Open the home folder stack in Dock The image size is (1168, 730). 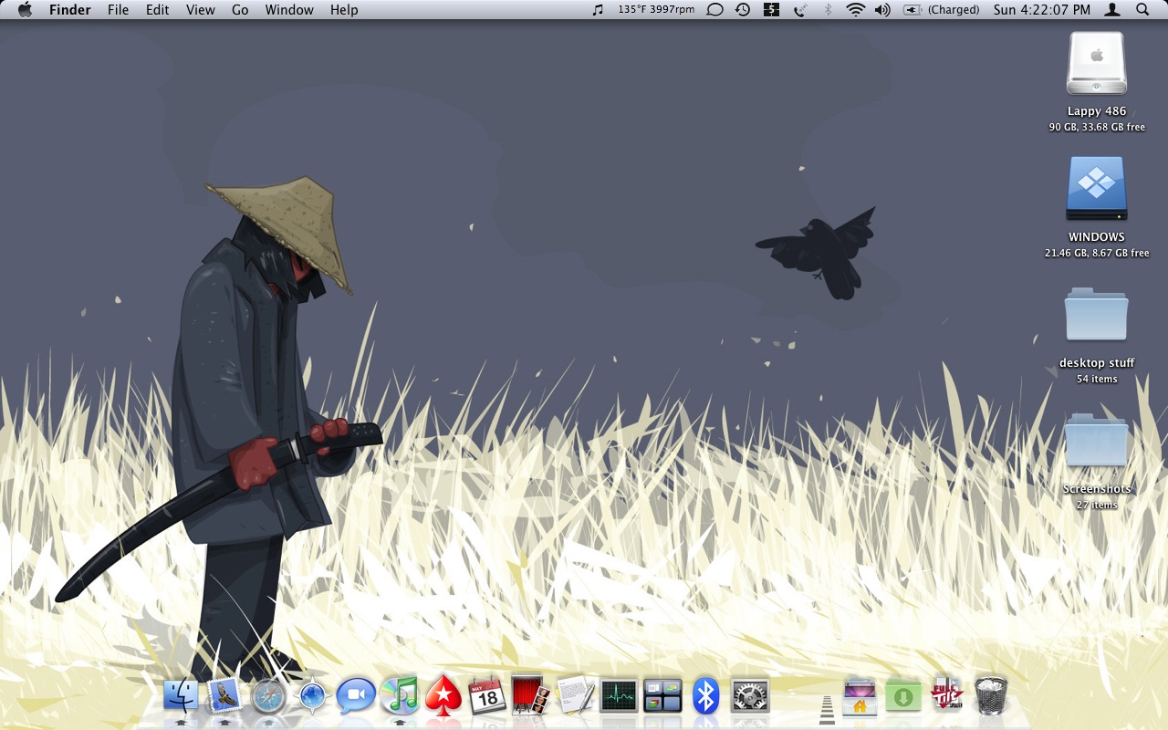[x=860, y=696]
